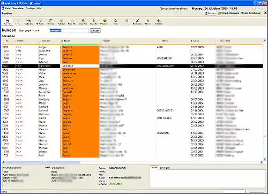The height and width of the screenshot is (194, 268).
Task: Click the Telefon cell 4020
Action: [x=160, y=47]
